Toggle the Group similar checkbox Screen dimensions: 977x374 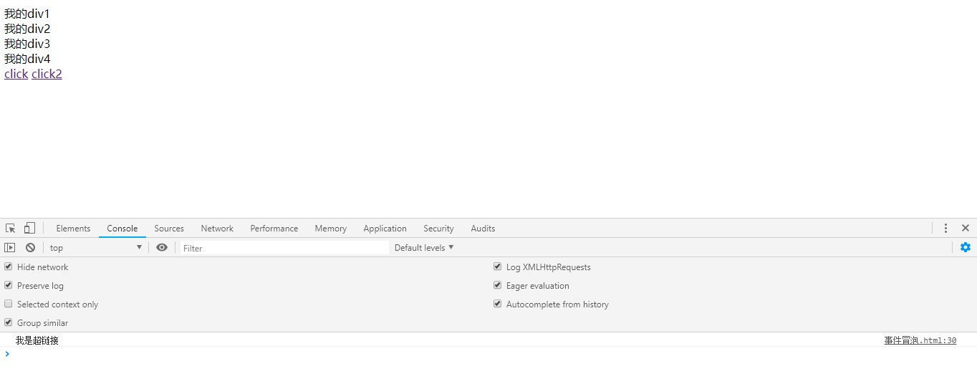(x=9, y=322)
